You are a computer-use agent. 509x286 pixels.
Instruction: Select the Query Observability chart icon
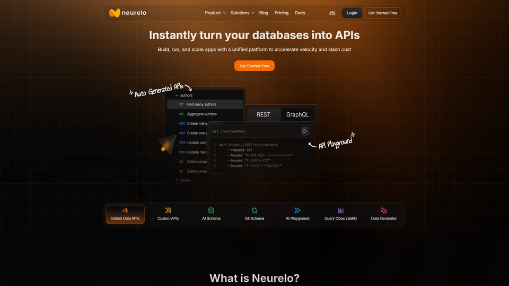(x=340, y=210)
